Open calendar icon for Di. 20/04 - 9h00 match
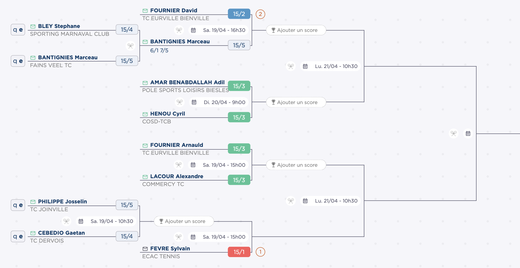520x268 pixels. tap(194, 102)
